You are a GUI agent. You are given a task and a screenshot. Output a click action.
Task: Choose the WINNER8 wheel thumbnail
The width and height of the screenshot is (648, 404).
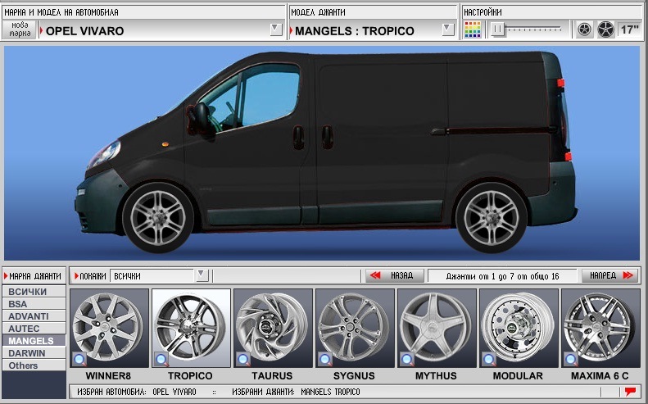pos(109,328)
